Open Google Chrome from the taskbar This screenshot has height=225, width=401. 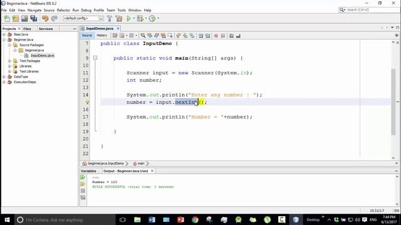[x=195, y=219]
